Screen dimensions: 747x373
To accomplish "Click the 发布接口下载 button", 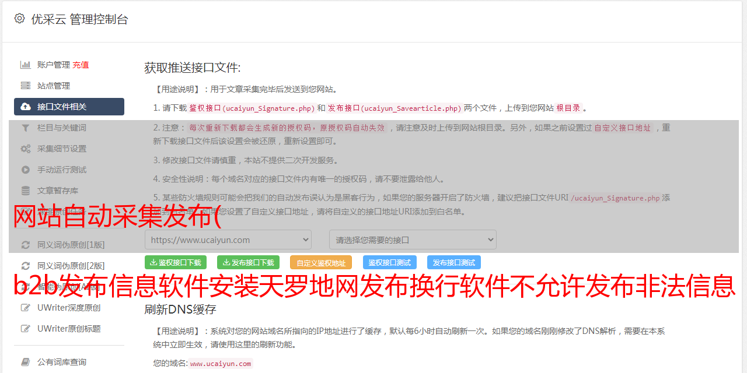I will [248, 262].
